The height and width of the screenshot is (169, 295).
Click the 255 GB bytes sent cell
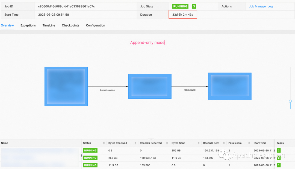(176, 150)
